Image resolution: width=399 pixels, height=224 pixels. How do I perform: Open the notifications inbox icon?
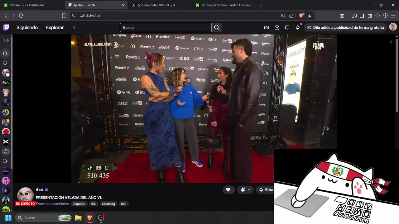(277, 27)
